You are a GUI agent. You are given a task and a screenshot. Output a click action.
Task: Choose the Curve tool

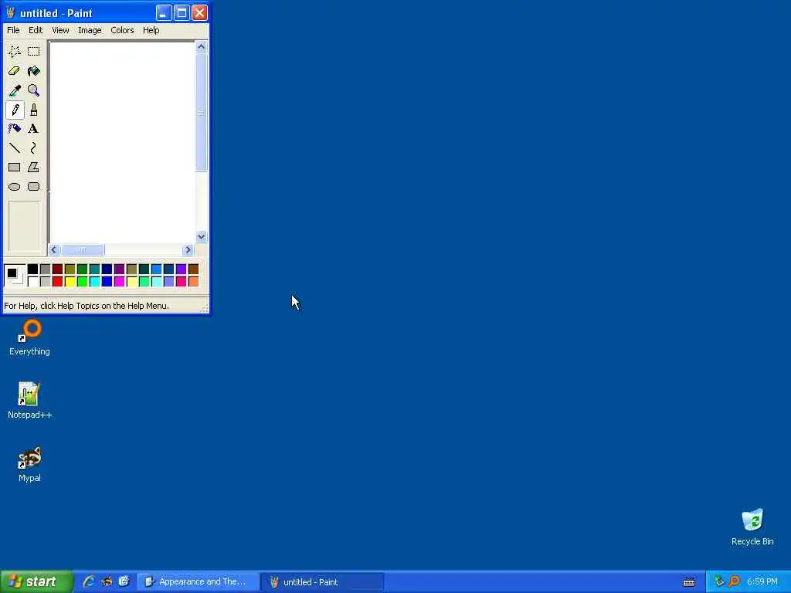click(34, 147)
